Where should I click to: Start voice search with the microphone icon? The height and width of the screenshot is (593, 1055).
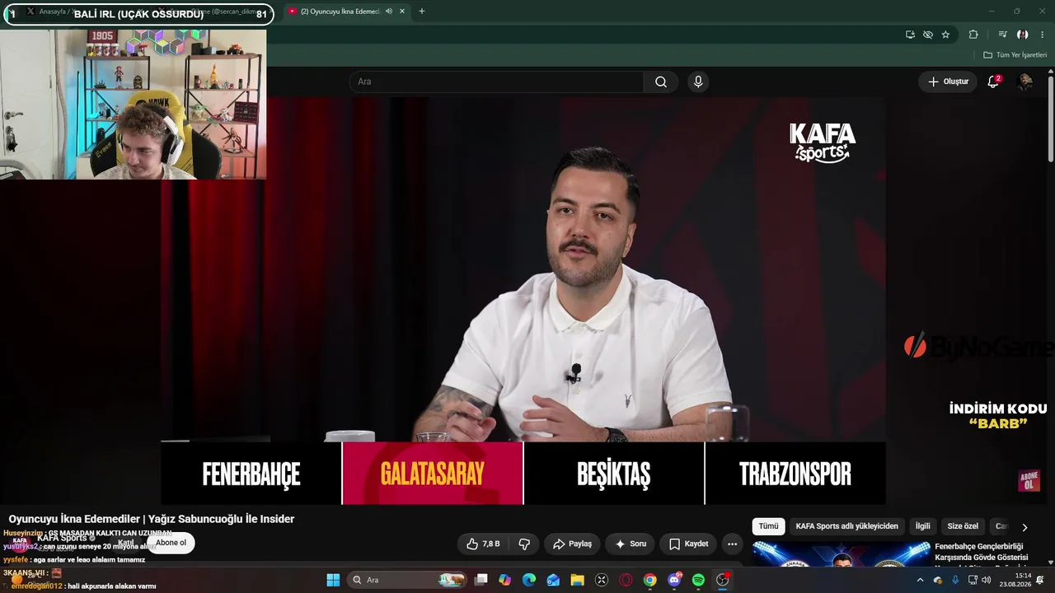[x=698, y=82]
